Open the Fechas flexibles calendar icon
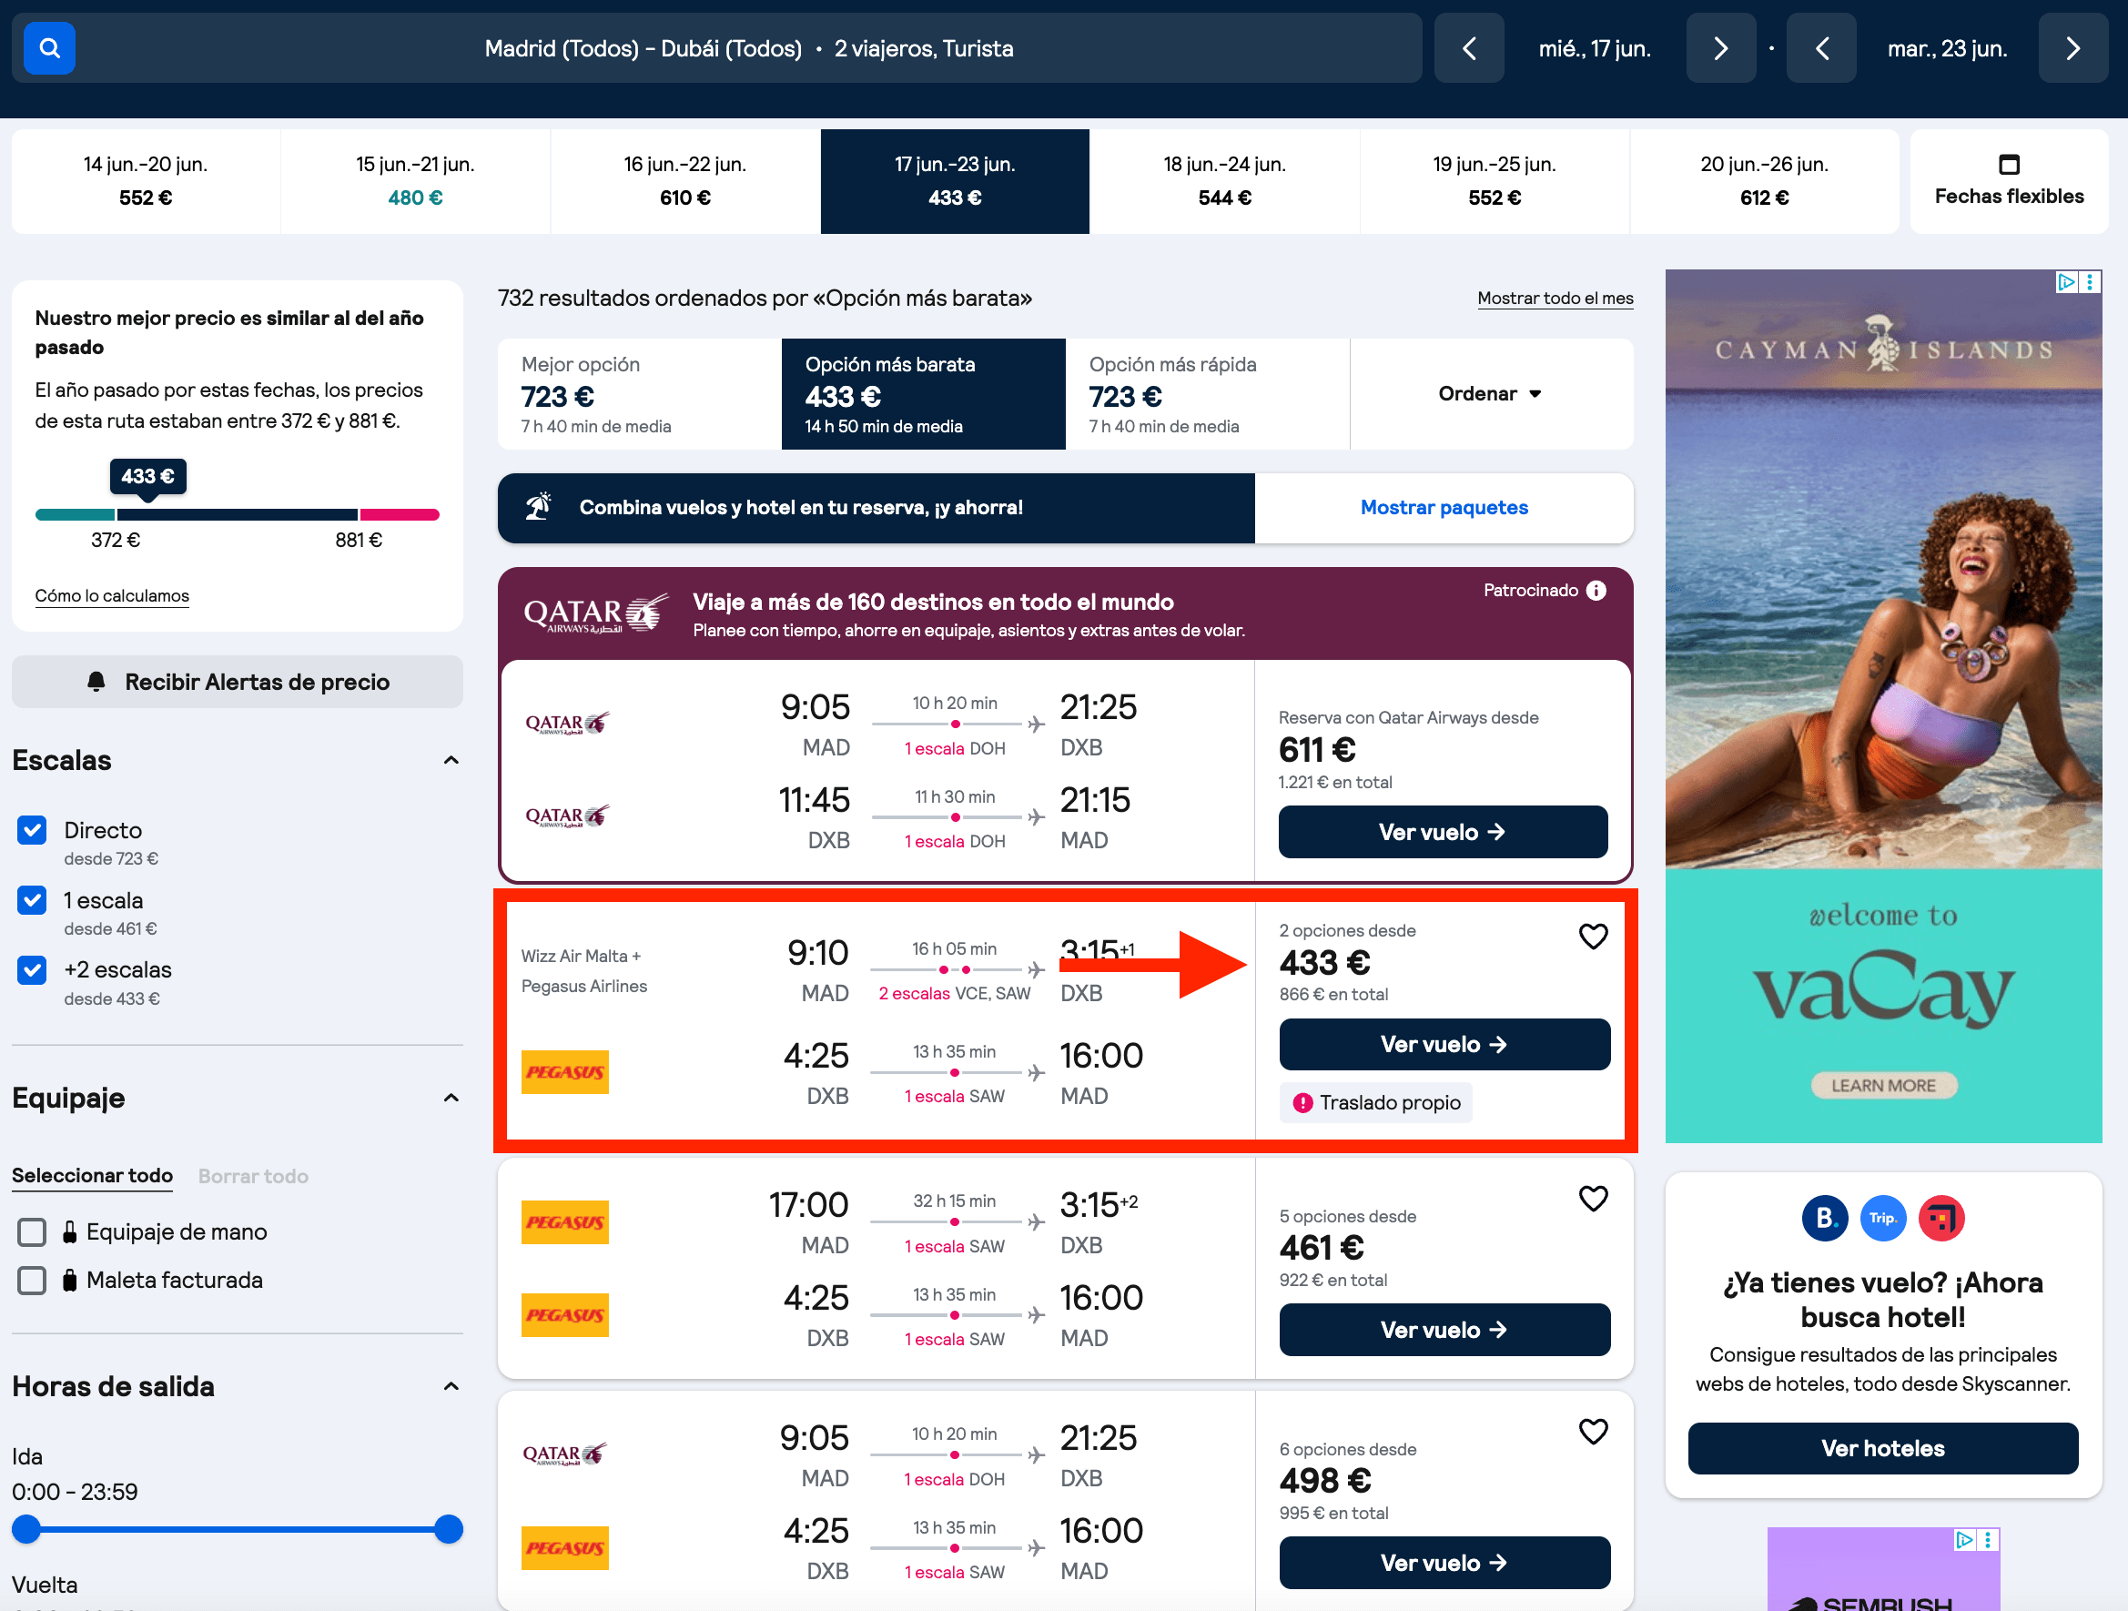This screenshot has width=2128, height=1611. [2009, 165]
